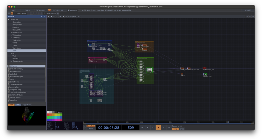Select the left-right split pane layout icon
The width and height of the screenshot is (262, 140).
coord(32,13)
